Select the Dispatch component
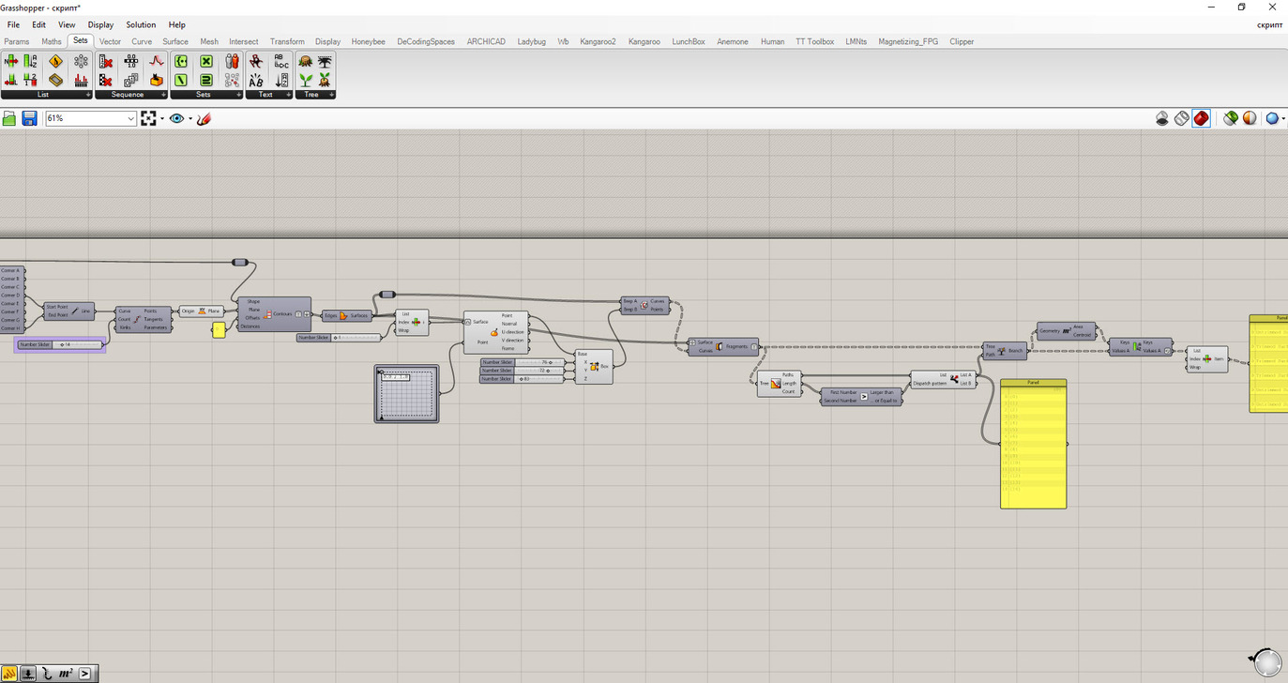The width and height of the screenshot is (1288, 683). tap(944, 379)
